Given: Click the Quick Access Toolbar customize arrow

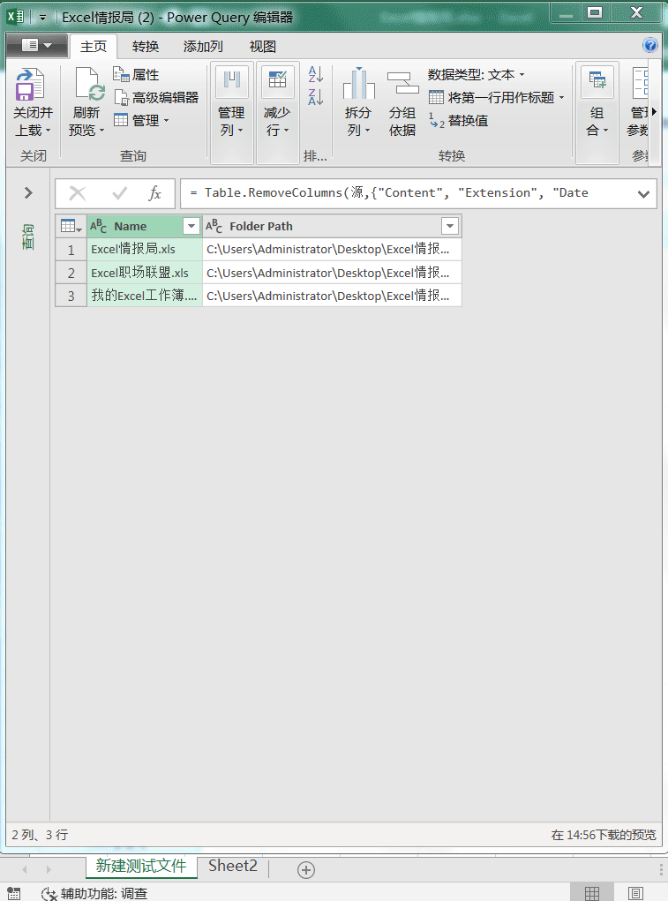Looking at the screenshot, I should coord(42,18).
